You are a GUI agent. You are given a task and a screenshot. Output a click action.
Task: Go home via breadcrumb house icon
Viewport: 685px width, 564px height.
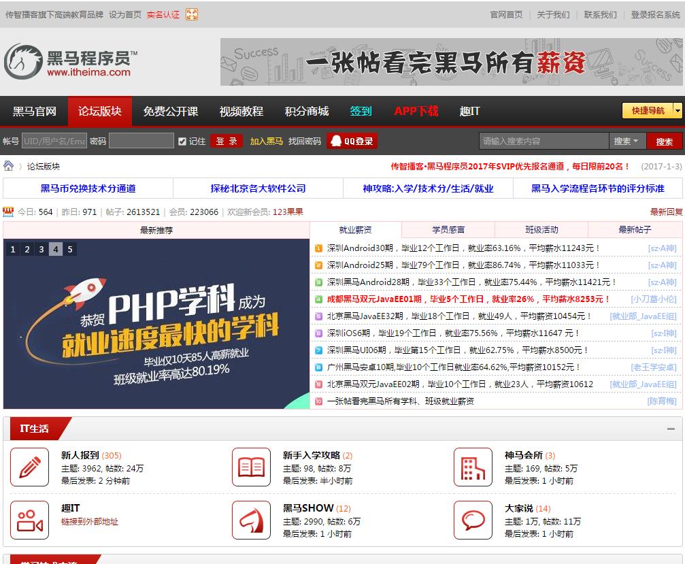point(8,165)
